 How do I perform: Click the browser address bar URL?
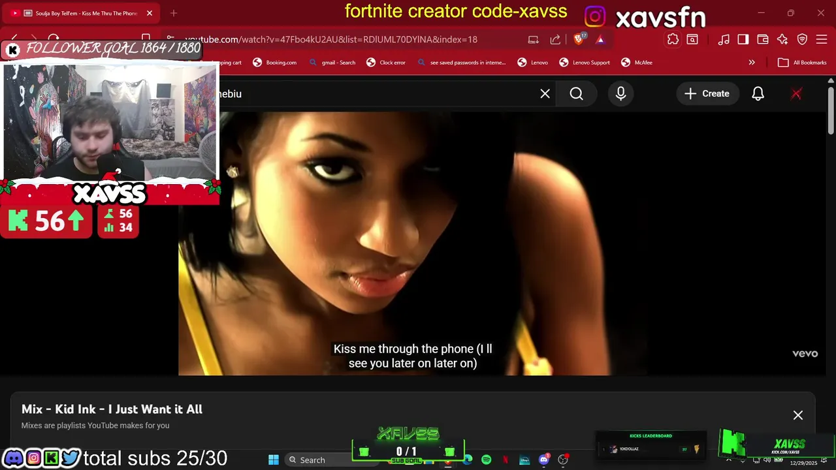coord(331,39)
